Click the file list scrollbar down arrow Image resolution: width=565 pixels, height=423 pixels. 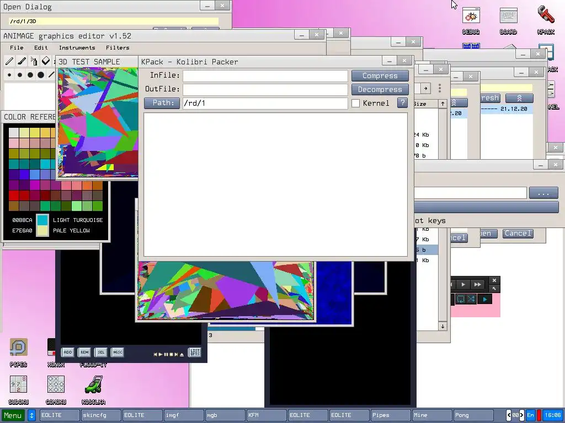coord(443,326)
